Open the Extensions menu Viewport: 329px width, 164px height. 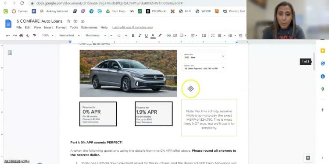[x=89, y=28]
